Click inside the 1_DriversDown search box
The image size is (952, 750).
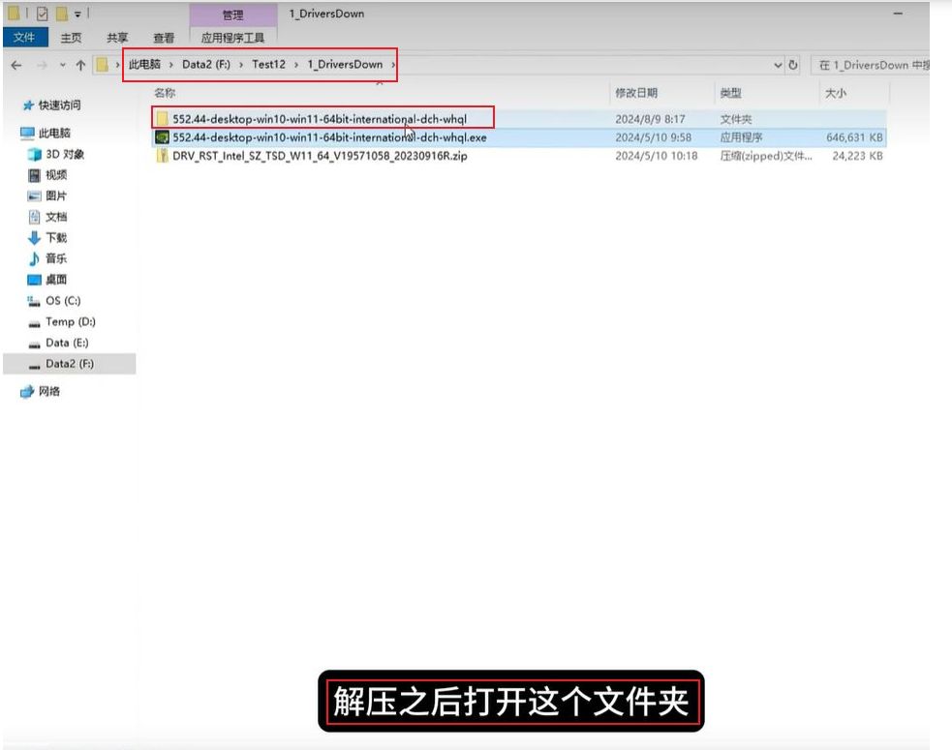click(x=872, y=65)
